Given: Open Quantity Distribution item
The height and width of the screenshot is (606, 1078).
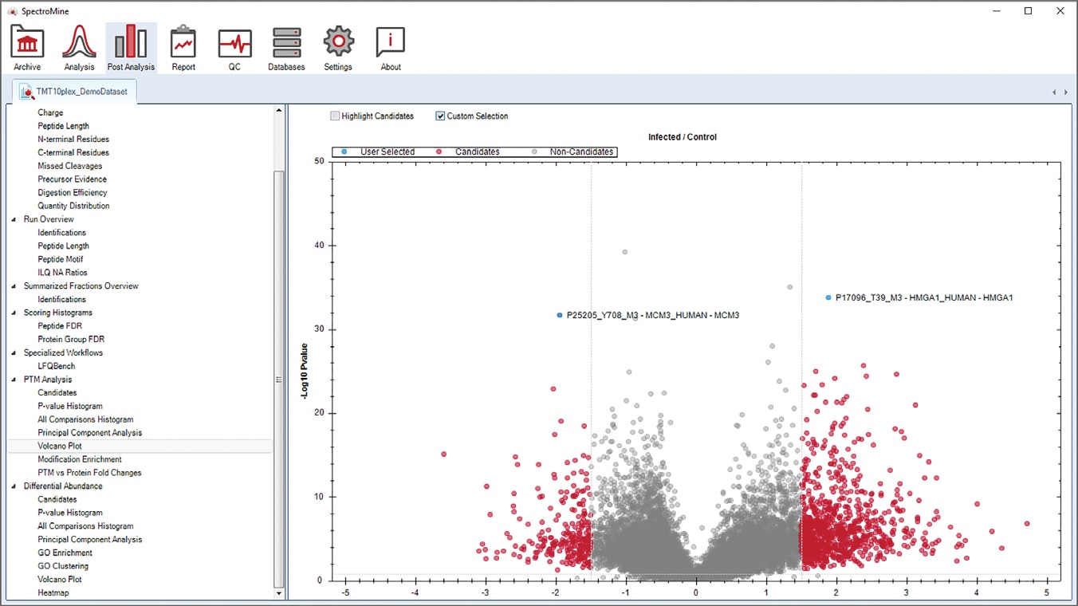Looking at the screenshot, I should [x=73, y=206].
